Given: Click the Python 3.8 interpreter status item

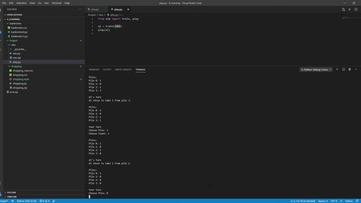Looking at the screenshot, I should tap(27, 201).
